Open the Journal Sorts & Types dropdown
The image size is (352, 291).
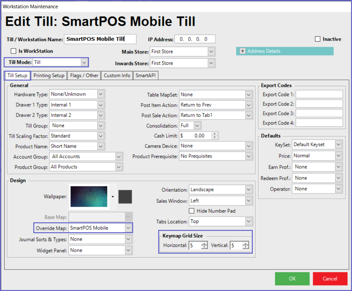[x=128, y=239]
